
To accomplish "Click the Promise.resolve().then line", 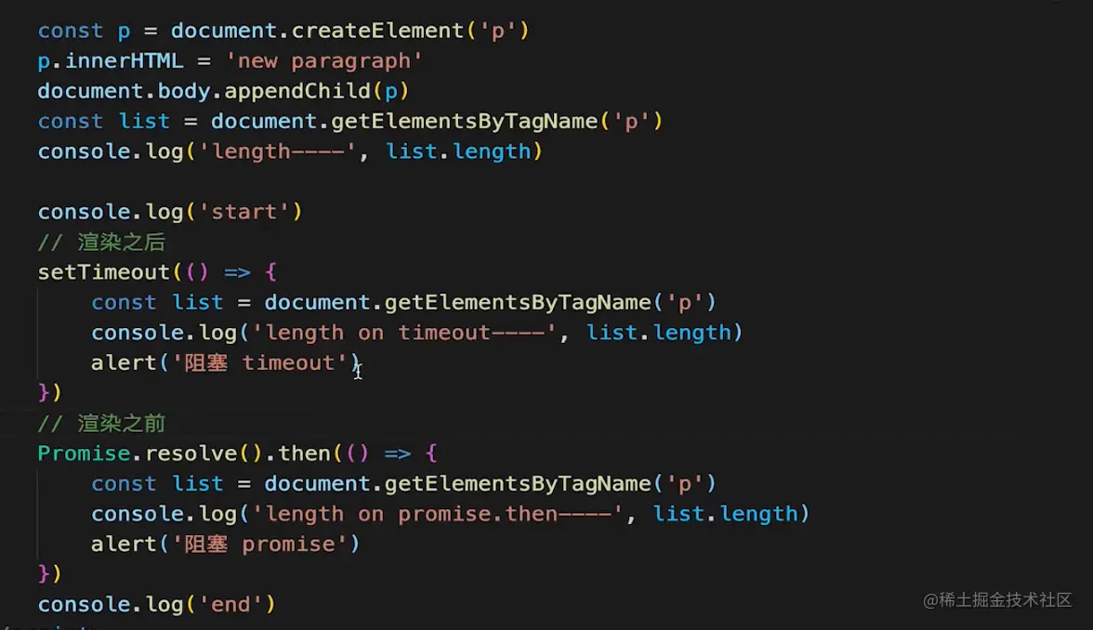I will click(x=238, y=453).
